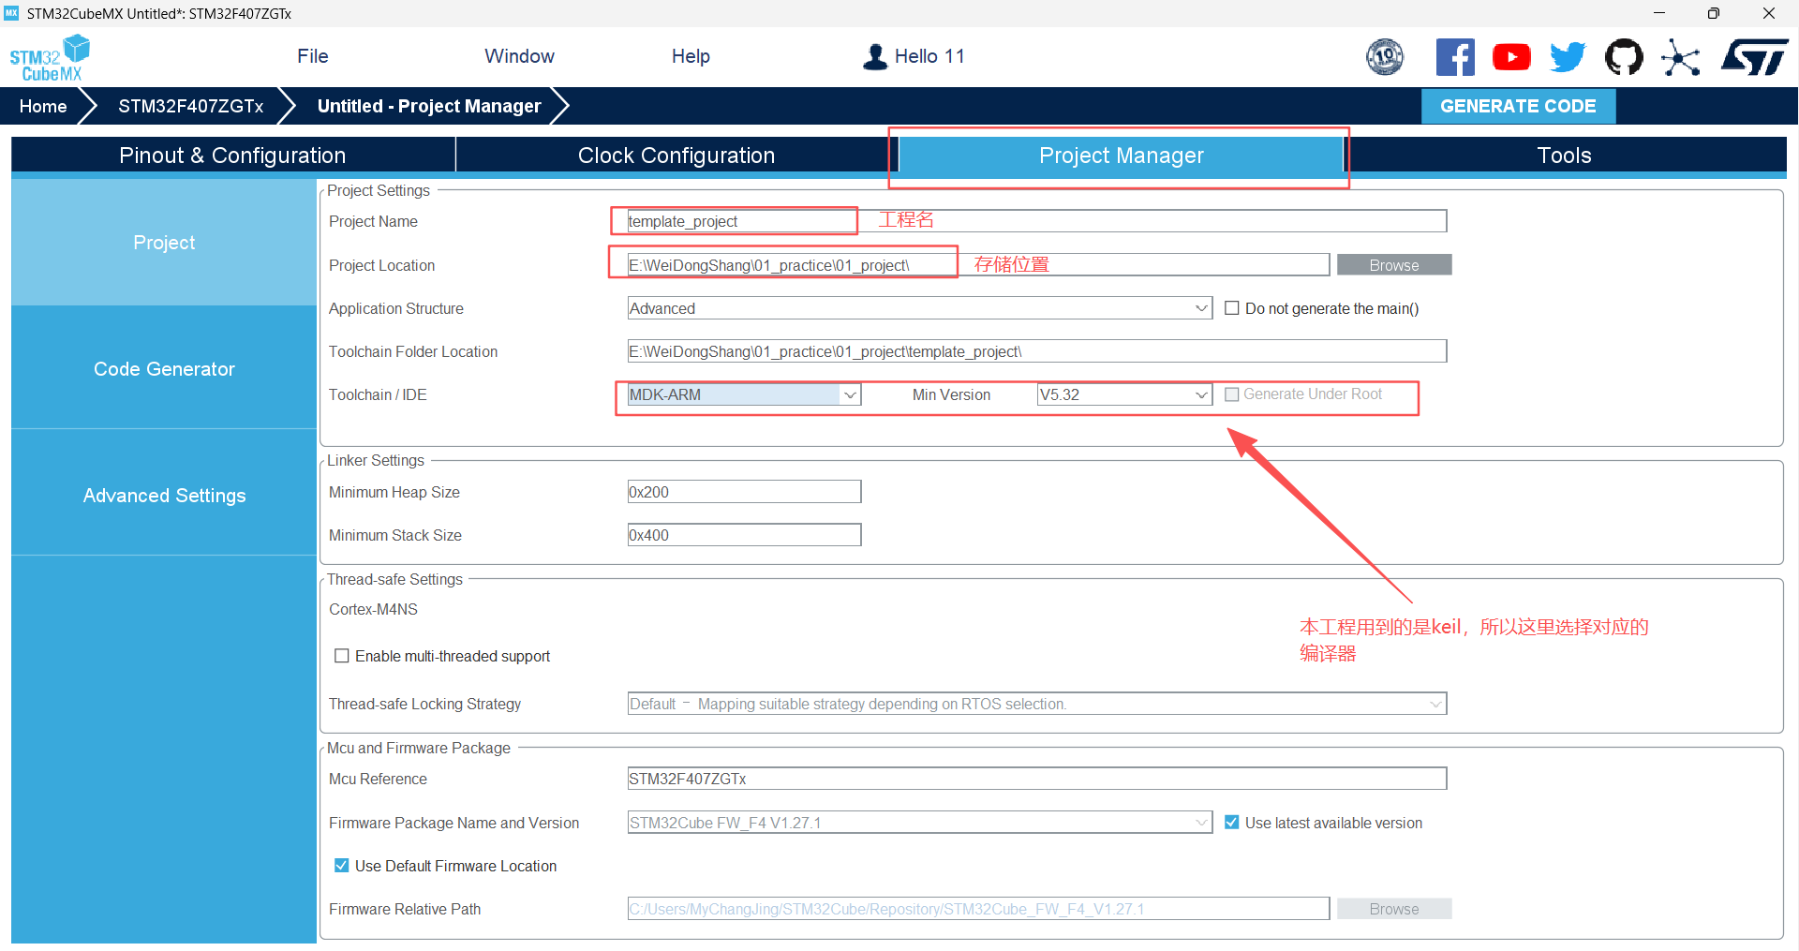The width and height of the screenshot is (1799, 951).
Task: Open the Min Version V5.32 dropdown
Action: [1124, 394]
